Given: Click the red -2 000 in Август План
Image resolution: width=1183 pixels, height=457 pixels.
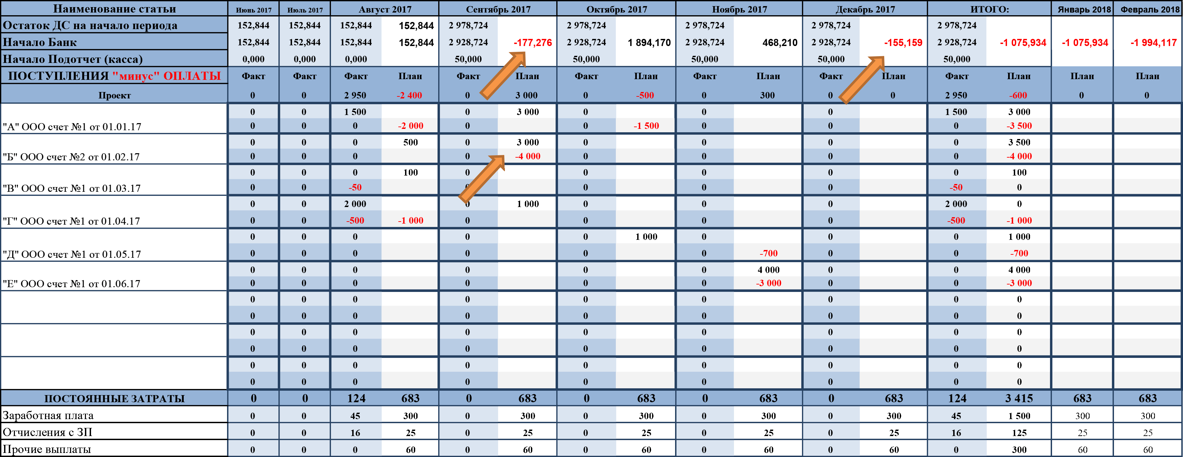Looking at the screenshot, I should coord(410,126).
